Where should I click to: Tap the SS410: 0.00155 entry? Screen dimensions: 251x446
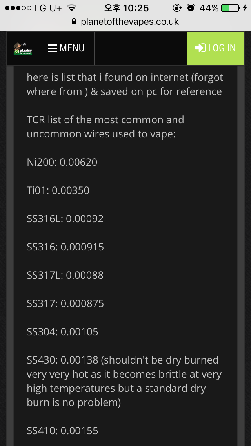62,431
